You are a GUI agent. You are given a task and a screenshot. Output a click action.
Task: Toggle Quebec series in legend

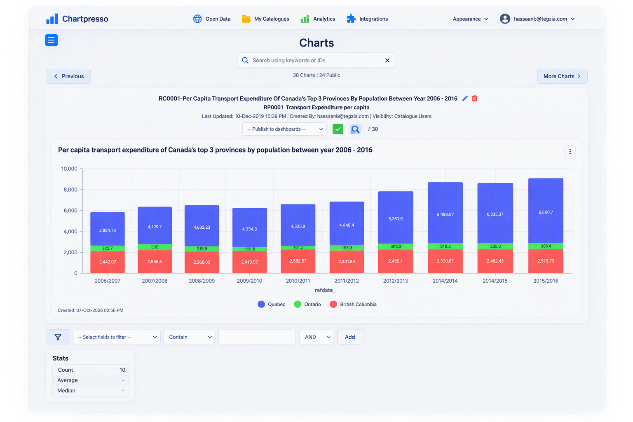click(272, 305)
